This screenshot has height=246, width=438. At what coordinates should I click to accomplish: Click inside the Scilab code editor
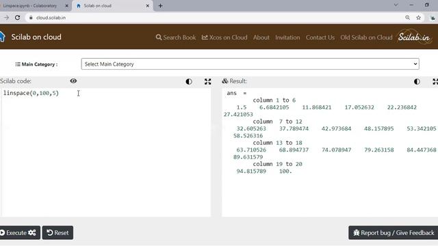pos(106,152)
